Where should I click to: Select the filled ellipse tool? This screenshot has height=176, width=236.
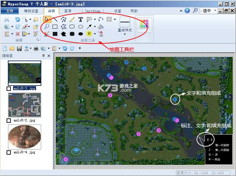(x=81, y=34)
